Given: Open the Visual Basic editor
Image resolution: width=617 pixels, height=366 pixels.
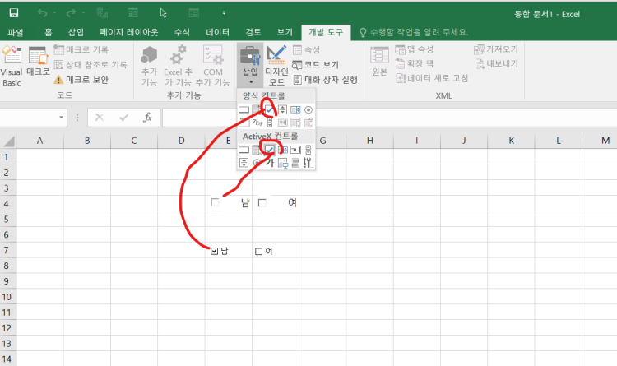Looking at the screenshot, I should click(12, 64).
